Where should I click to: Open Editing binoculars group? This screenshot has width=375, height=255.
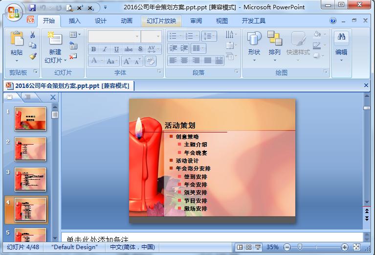point(341,45)
